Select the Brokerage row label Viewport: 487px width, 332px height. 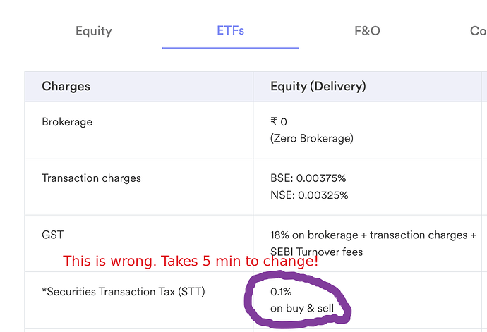67,122
